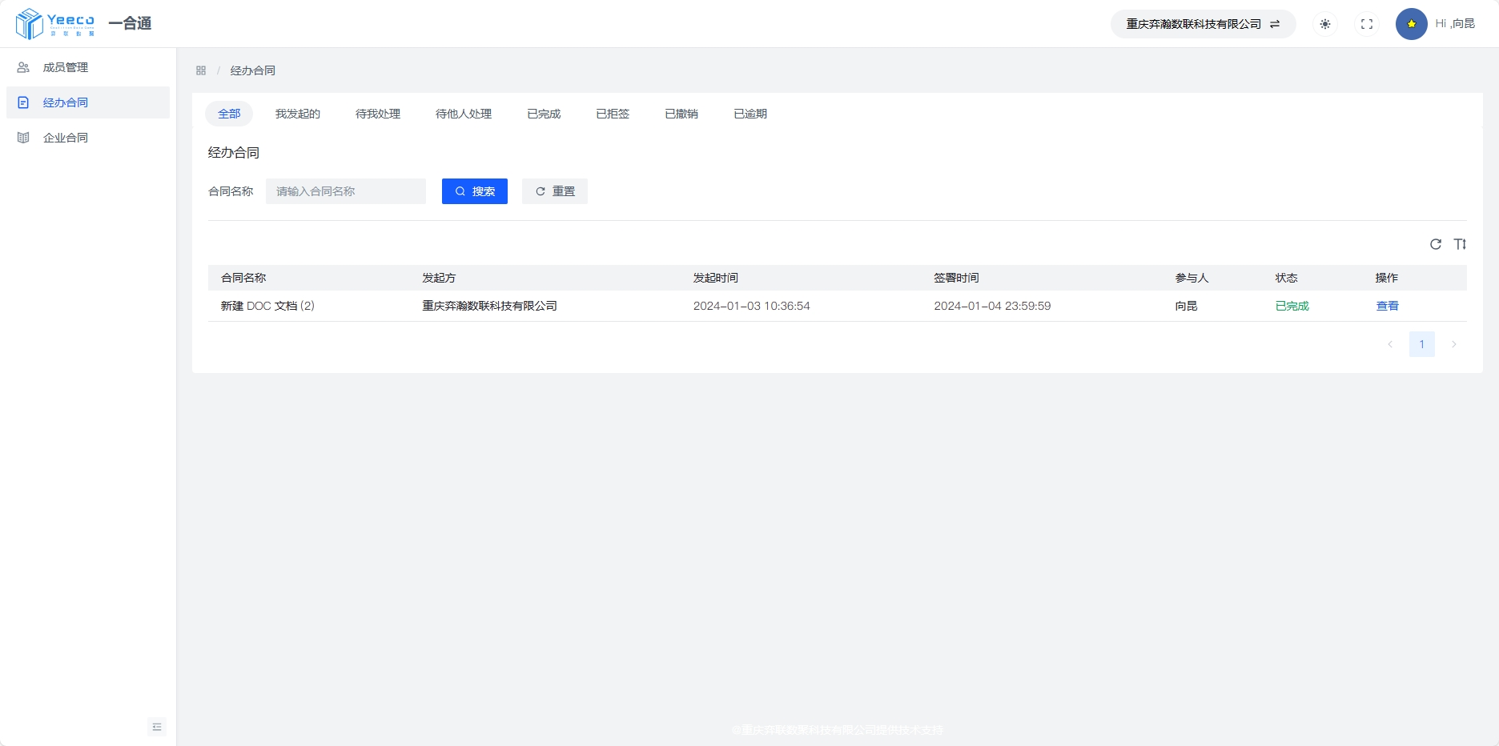
Task: View the 新建 DOC 文档 (2) contract
Action: coord(1387,306)
